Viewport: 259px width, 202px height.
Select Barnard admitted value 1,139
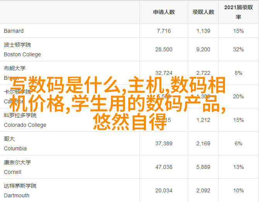(x=203, y=31)
